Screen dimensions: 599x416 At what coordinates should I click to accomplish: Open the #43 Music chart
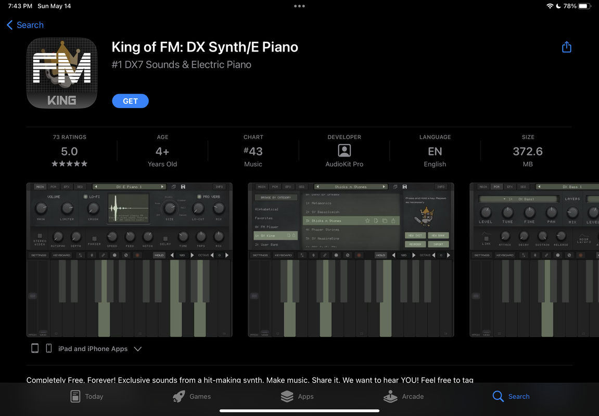(x=253, y=151)
